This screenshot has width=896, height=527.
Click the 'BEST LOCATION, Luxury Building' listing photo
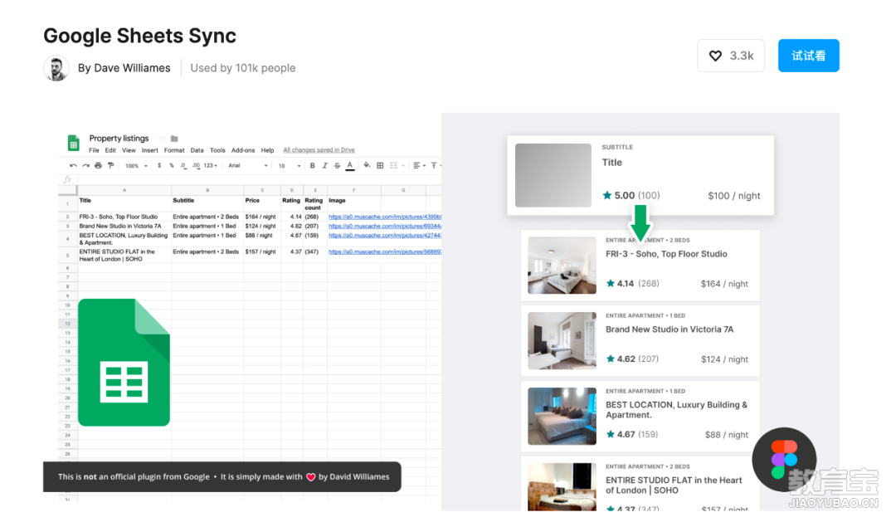click(x=562, y=416)
